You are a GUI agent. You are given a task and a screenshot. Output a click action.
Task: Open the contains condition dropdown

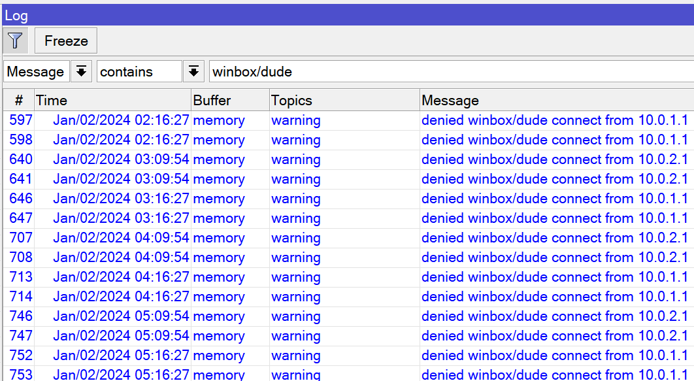click(x=194, y=71)
